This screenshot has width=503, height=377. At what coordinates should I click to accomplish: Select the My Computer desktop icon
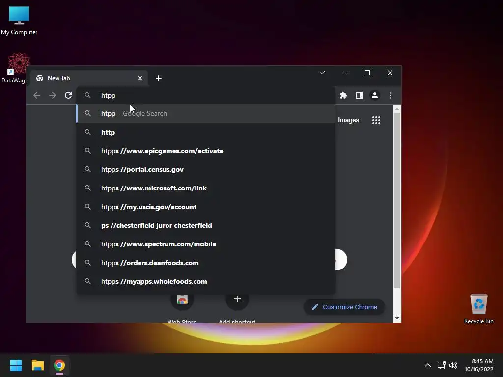tap(19, 21)
